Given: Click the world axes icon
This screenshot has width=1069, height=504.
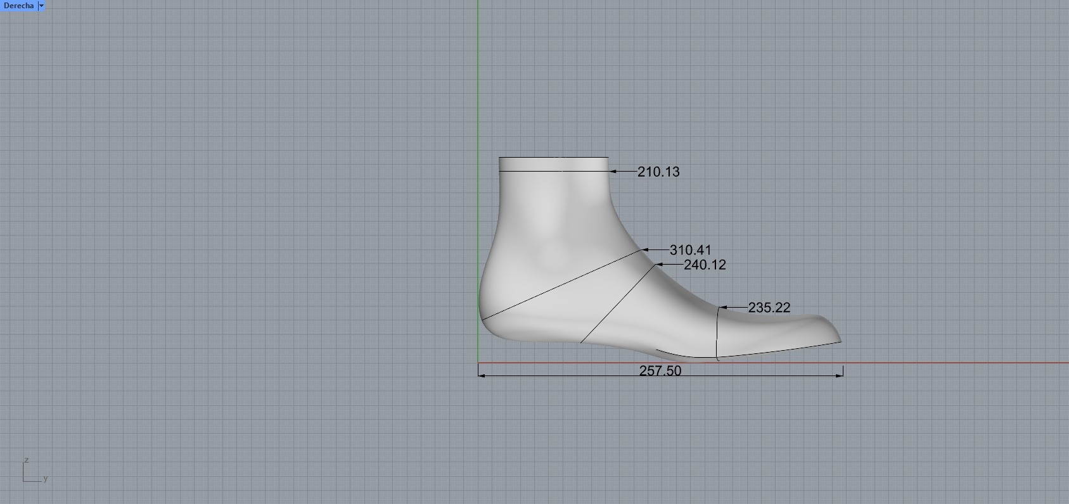Looking at the screenshot, I should pos(35,470).
